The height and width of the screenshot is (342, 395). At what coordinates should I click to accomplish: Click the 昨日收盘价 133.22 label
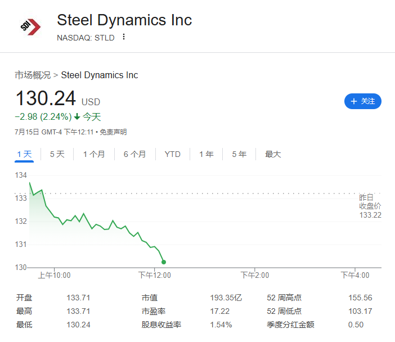coord(370,206)
